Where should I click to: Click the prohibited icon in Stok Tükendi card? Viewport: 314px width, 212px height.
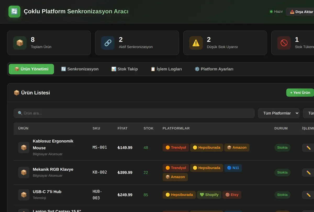click(x=284, y=43)
